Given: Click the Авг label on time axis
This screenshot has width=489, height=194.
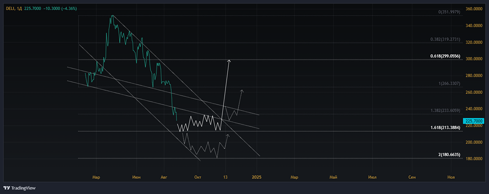Looking at the screenshot, I should 164,177.
